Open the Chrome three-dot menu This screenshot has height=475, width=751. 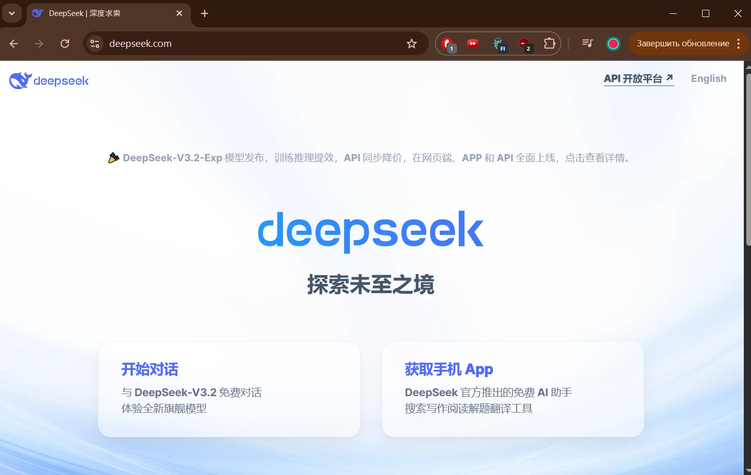coord(739,44)
